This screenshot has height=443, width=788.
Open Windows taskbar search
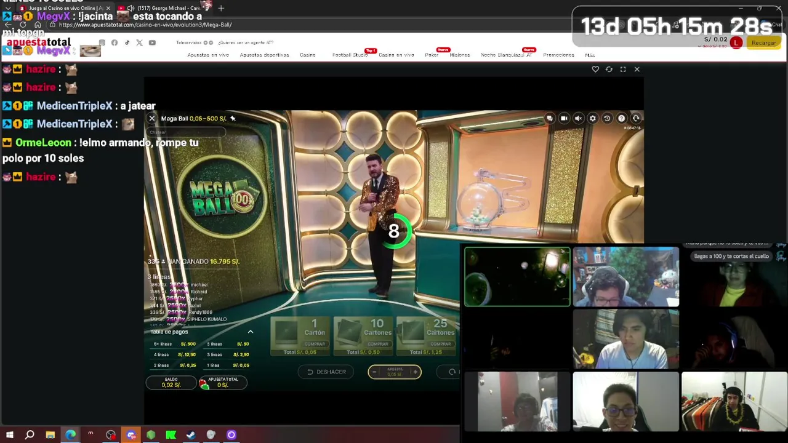30,435
